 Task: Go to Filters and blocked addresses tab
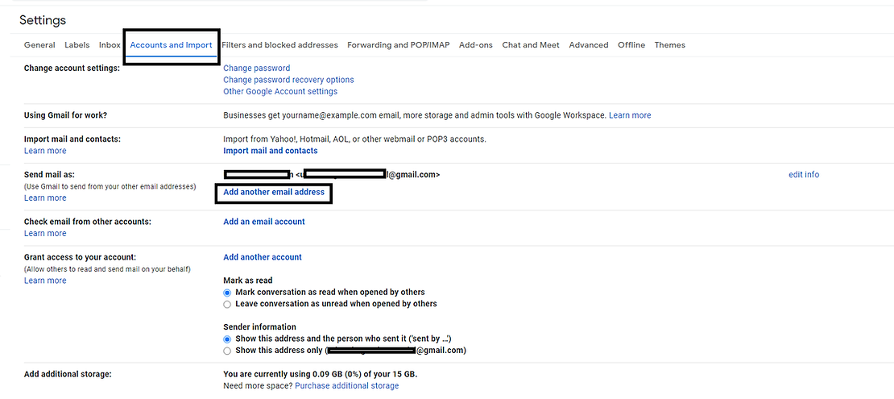(279, 45)
